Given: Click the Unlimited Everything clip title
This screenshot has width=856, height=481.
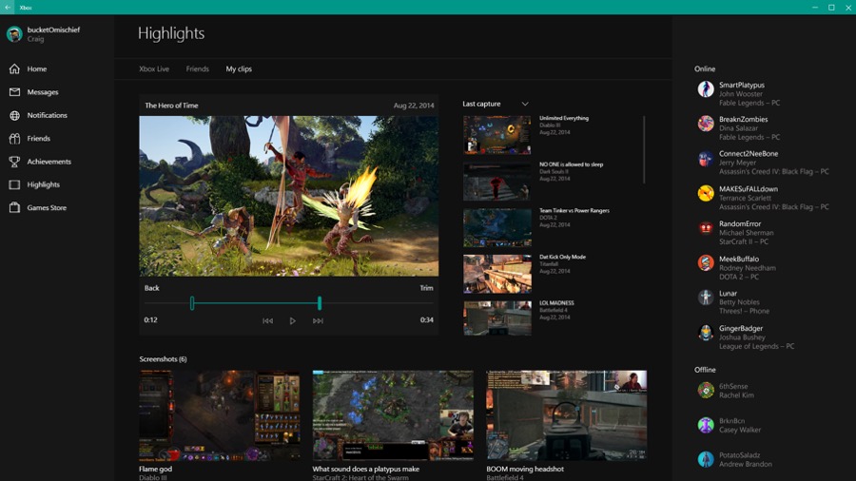Looking at the screenshot, I should click(x=564, y=118).
